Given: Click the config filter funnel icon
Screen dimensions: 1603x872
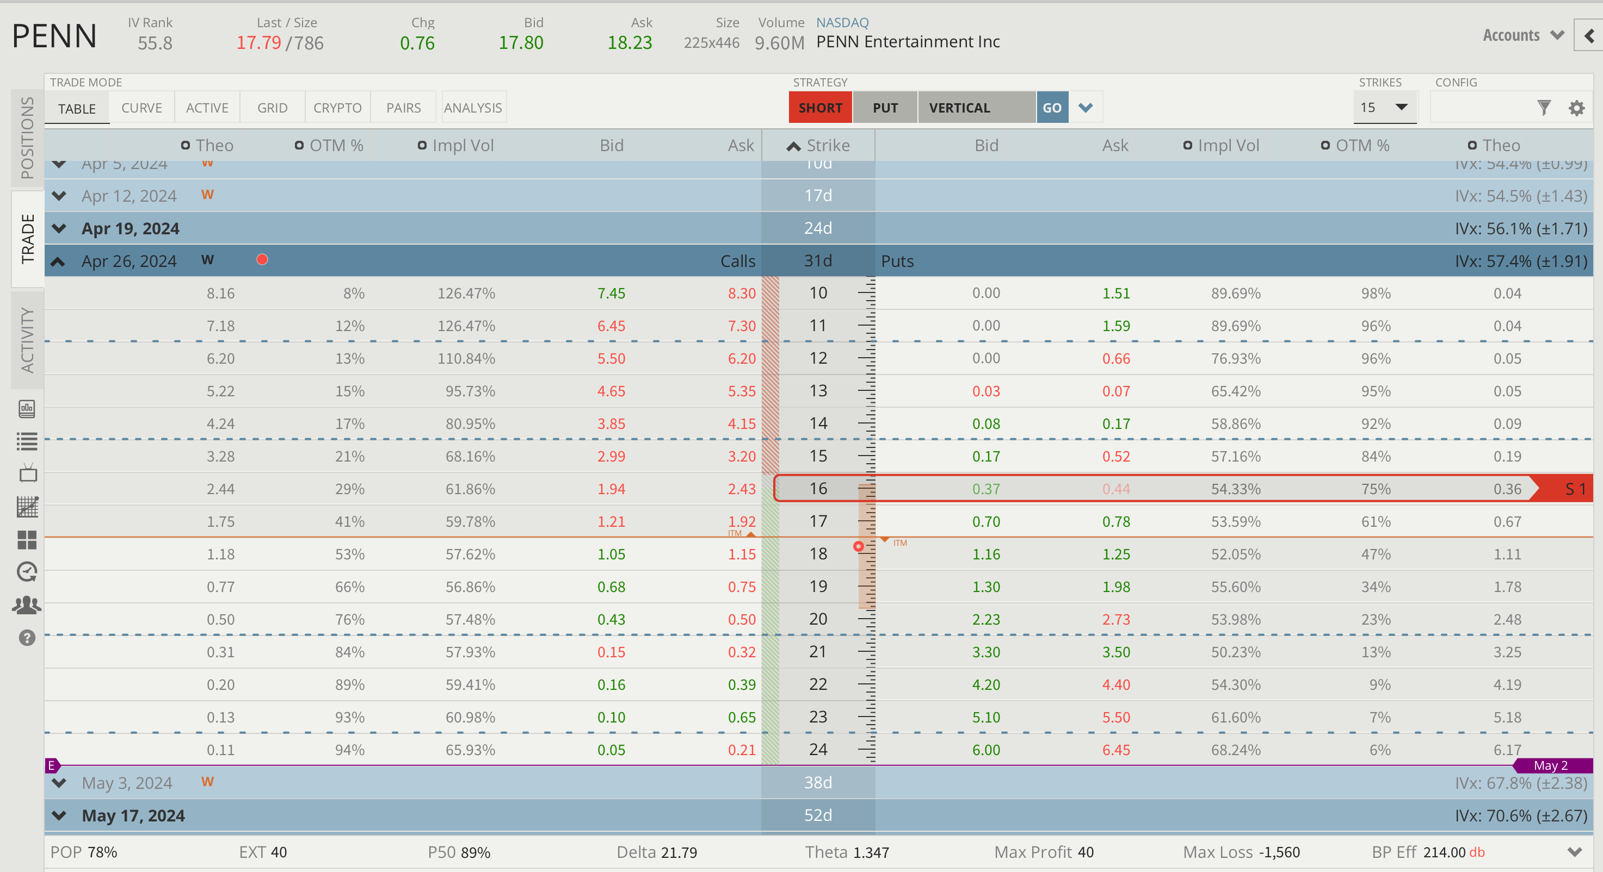Looking at the screenshot, I should (1543, 108).
